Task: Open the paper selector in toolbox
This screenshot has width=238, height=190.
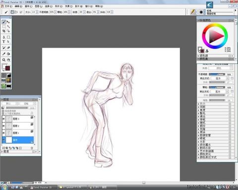Action: tap(3, 75)
